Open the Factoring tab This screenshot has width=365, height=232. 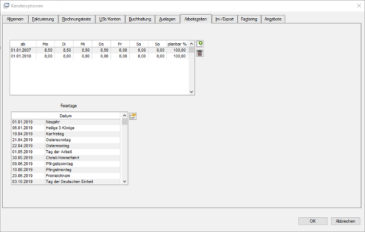pos(249,19)
